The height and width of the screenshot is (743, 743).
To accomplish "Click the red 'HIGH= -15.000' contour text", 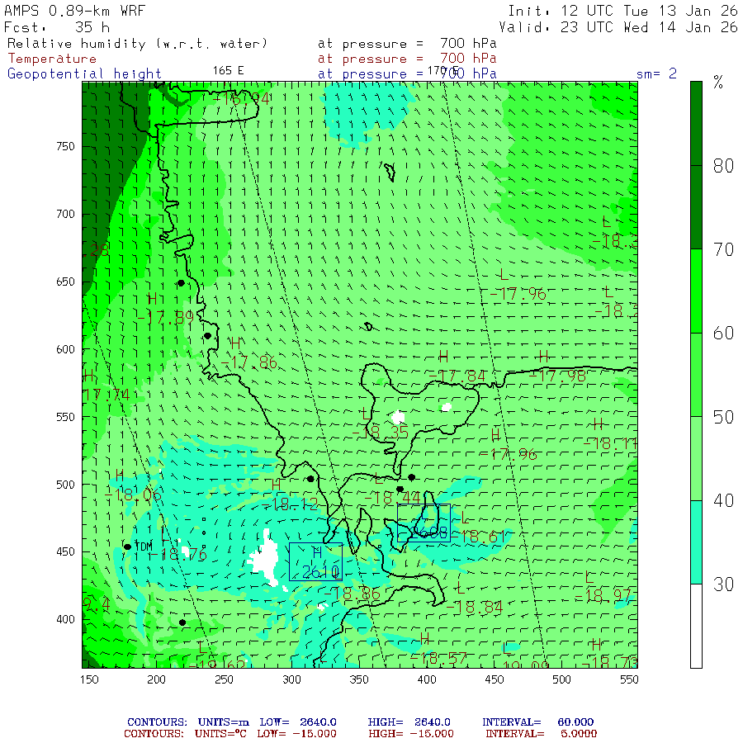I will pyautogui.click(x=411, y=734).
